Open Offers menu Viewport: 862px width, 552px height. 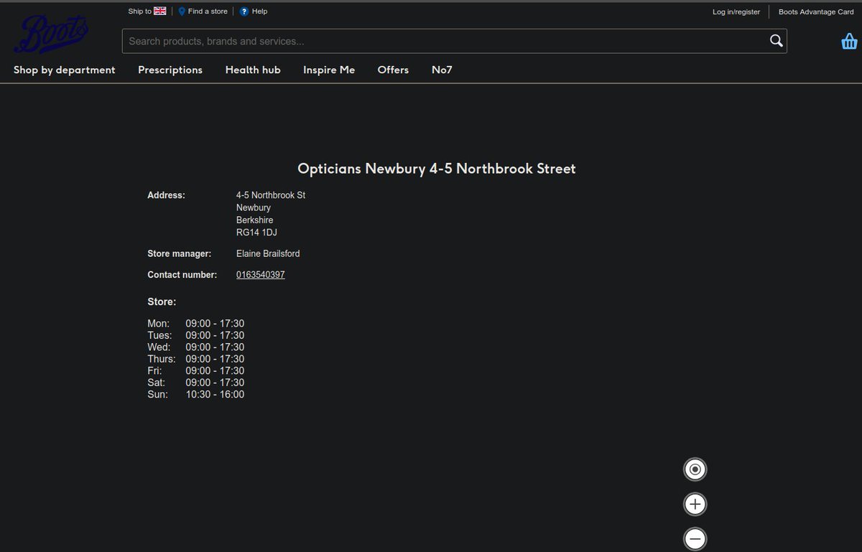point(393,70)
